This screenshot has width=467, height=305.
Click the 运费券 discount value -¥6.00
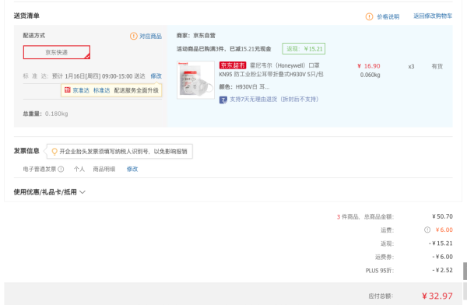tap(443, 257)
